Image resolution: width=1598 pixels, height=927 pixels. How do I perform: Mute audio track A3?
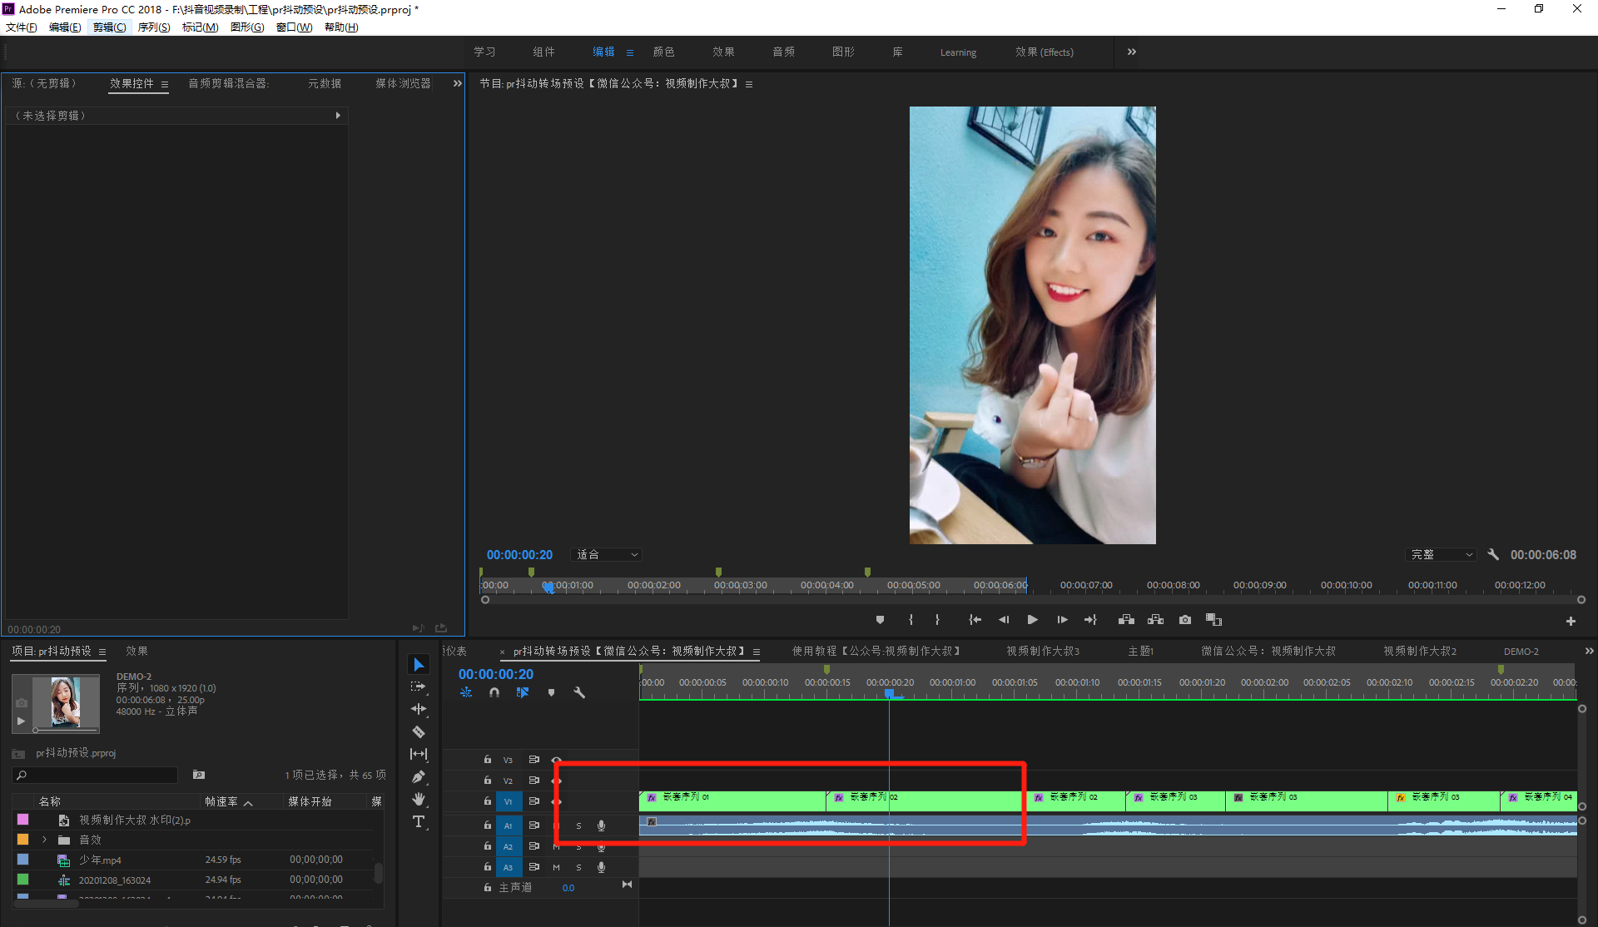coord(556,867)
